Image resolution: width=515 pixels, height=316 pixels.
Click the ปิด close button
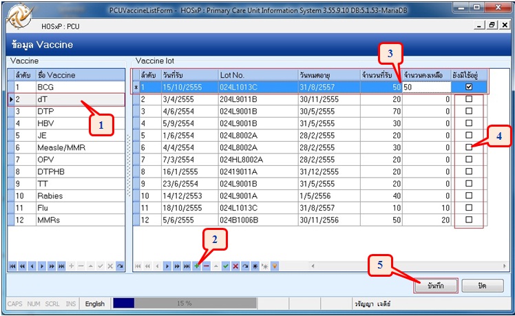[x=482, y=286]
